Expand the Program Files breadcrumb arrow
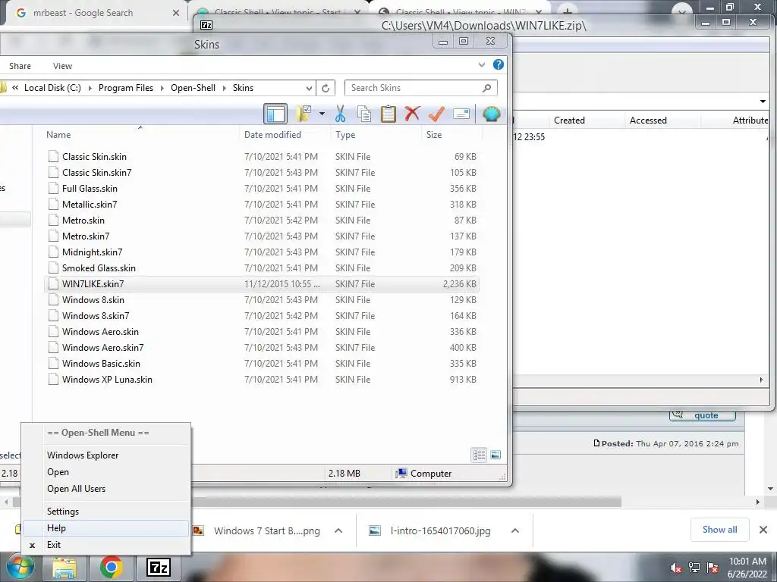The width and height of the screenshot is (777, 582). click(x=162, y=88)
